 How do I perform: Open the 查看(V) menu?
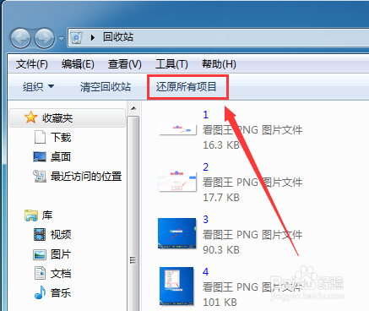(x=125, y=64)
